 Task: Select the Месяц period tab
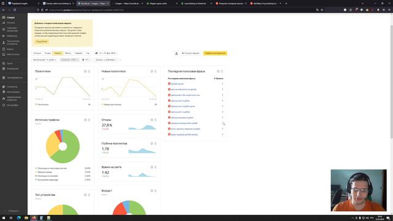pyautogui.click(x=68, y=53)
